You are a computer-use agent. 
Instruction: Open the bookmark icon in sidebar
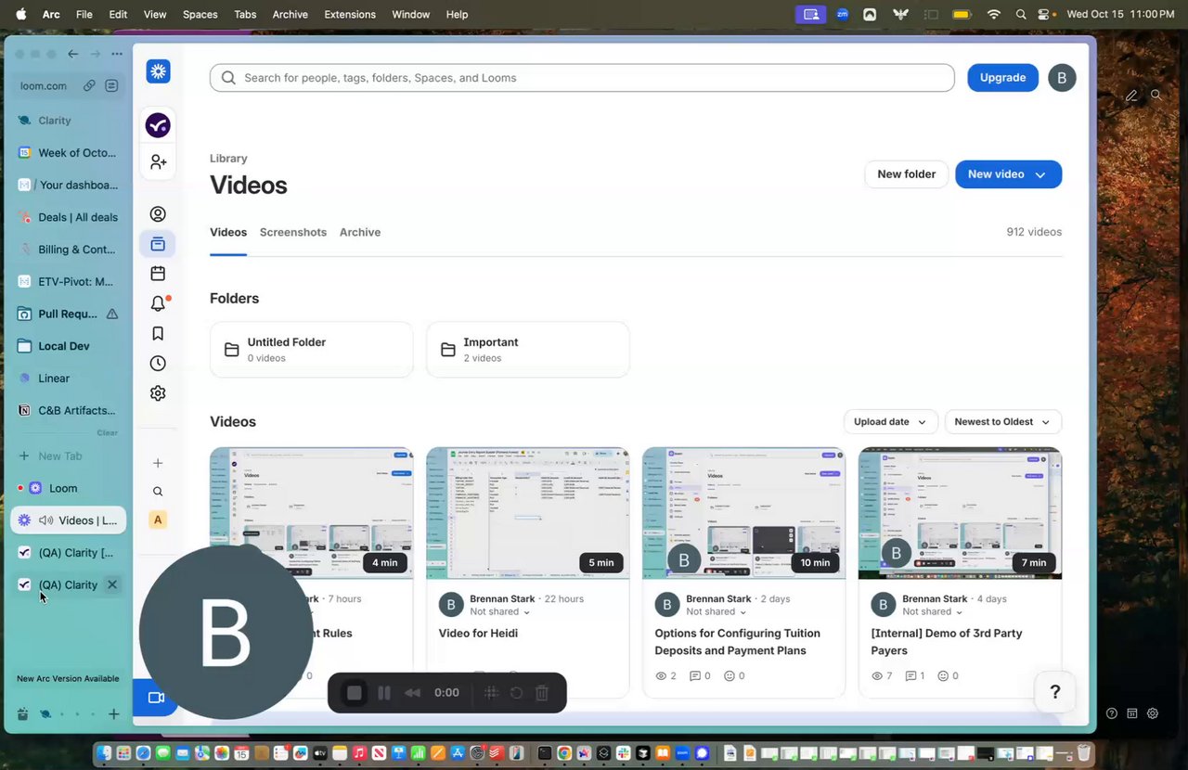(x=158, y=333)
